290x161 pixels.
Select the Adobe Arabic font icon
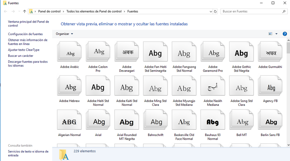coord(69,52)
